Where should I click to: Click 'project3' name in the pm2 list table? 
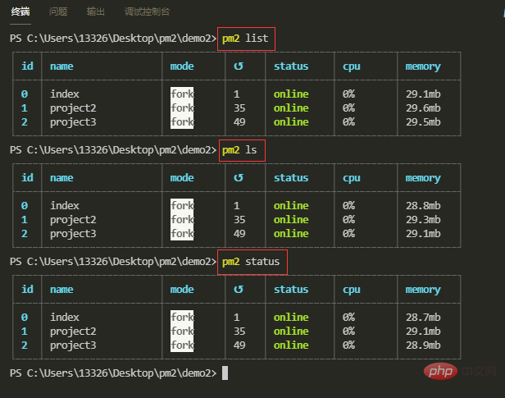pos(73,122)
